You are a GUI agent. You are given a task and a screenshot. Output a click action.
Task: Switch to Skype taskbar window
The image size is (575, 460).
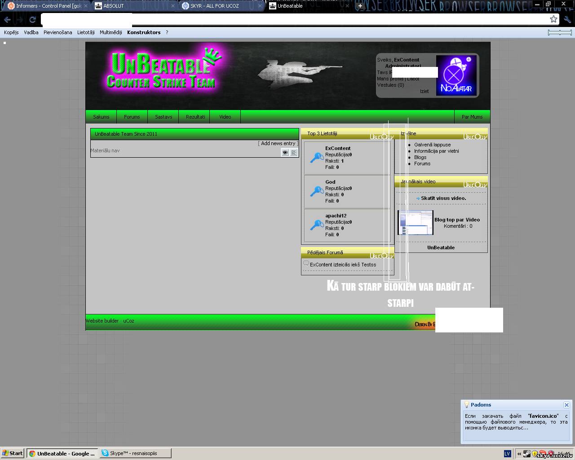(x=135, y=453)
